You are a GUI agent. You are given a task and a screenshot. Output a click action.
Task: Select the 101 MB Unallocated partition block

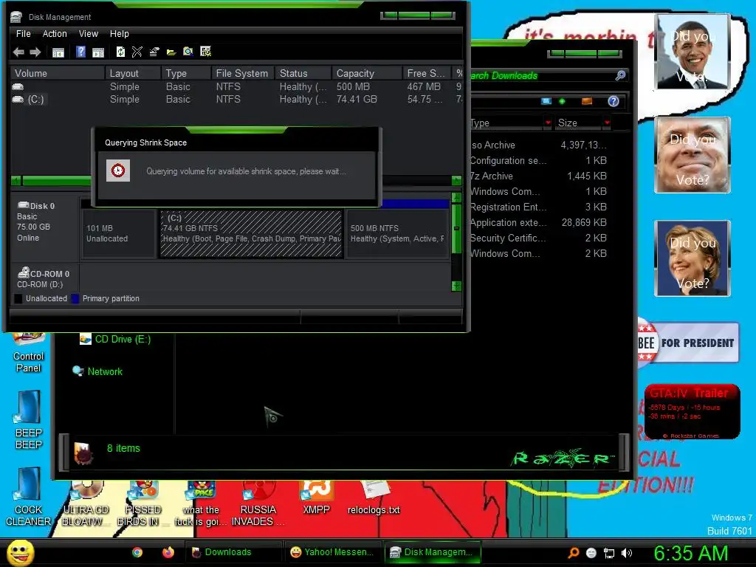(119, 233)
